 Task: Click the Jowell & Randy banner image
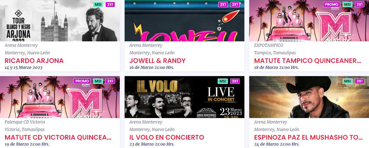tap(184, 21)
